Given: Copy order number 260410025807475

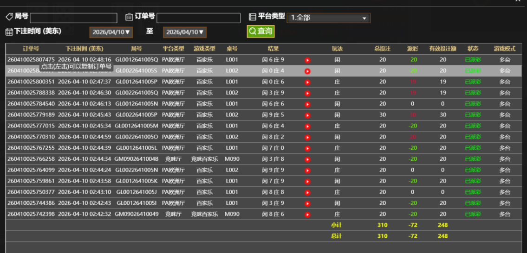Looking at the screenshot, I should (31, 59).
